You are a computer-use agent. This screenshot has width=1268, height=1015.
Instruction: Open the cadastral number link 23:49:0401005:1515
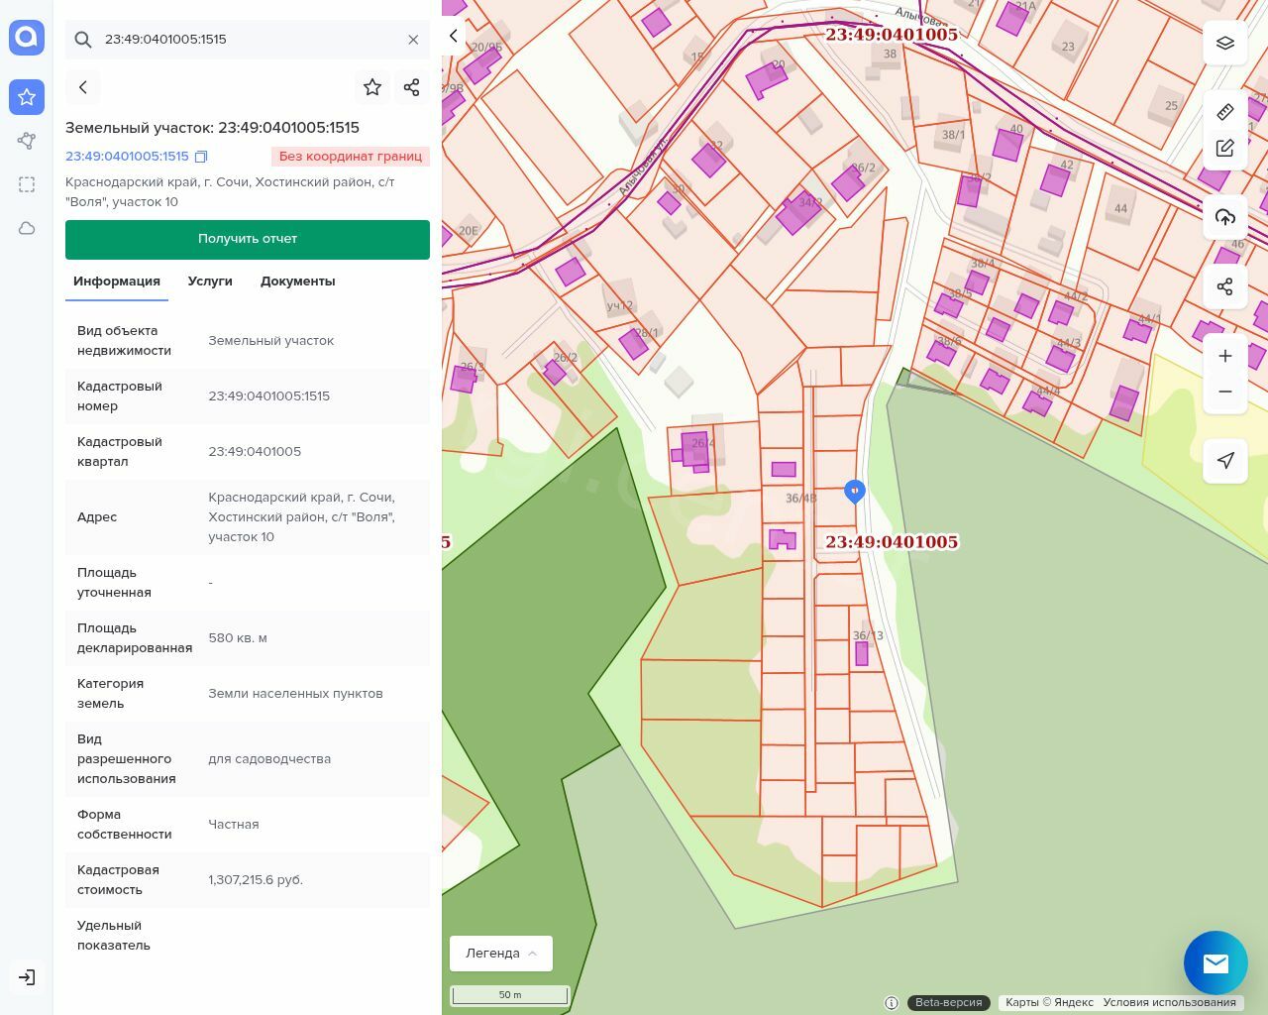pos(127,157)
